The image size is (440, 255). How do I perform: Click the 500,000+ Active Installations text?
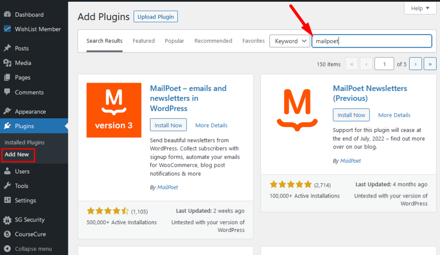pos(122,222)
